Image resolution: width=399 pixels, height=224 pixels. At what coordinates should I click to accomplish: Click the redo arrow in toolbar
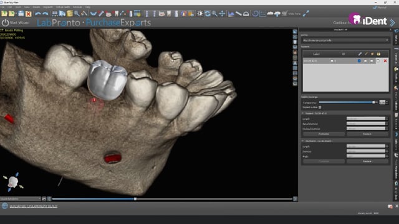tap(46, 14)
